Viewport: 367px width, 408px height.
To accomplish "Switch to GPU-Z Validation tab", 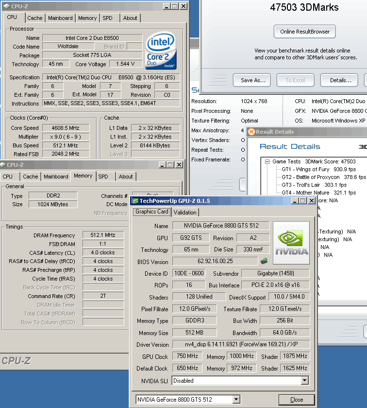I will [185, 213].
